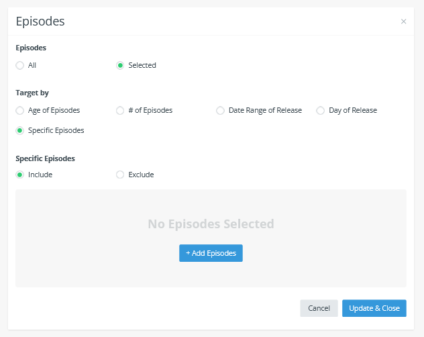Select Date Range of Release radio button

[220, 110]
